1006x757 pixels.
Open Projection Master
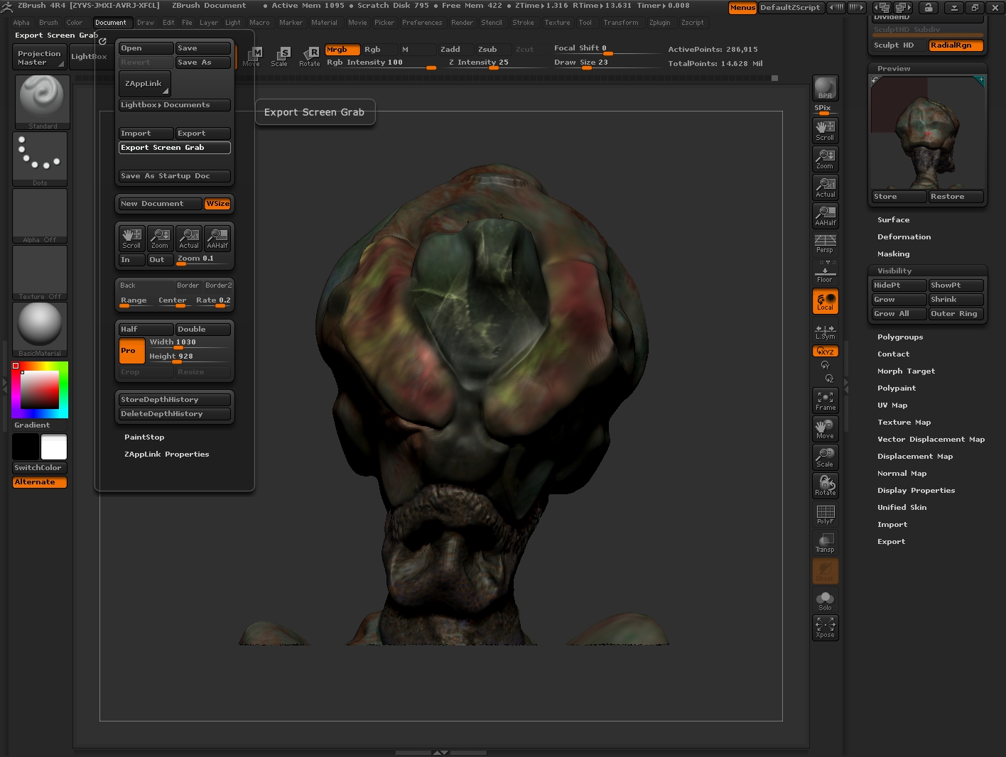click(x=40, y=58)
